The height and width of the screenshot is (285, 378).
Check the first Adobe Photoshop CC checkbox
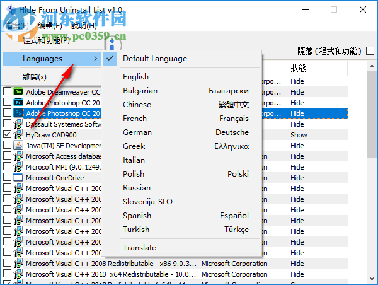(x=7, y=102)
